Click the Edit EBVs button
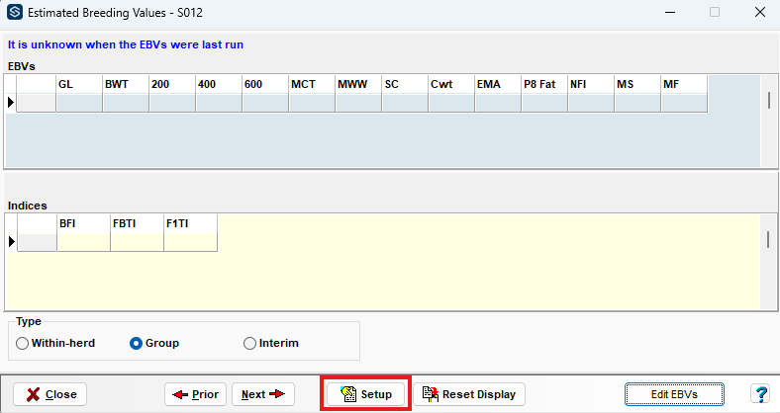 pos(674,393)
